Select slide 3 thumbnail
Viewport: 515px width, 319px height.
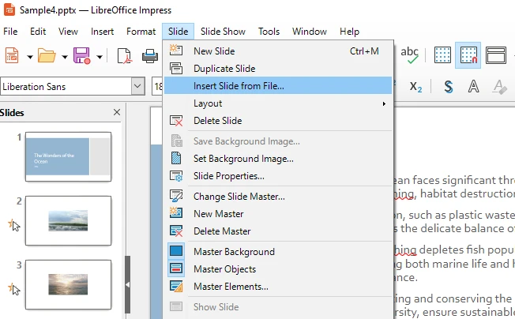(x=68, y=284)
